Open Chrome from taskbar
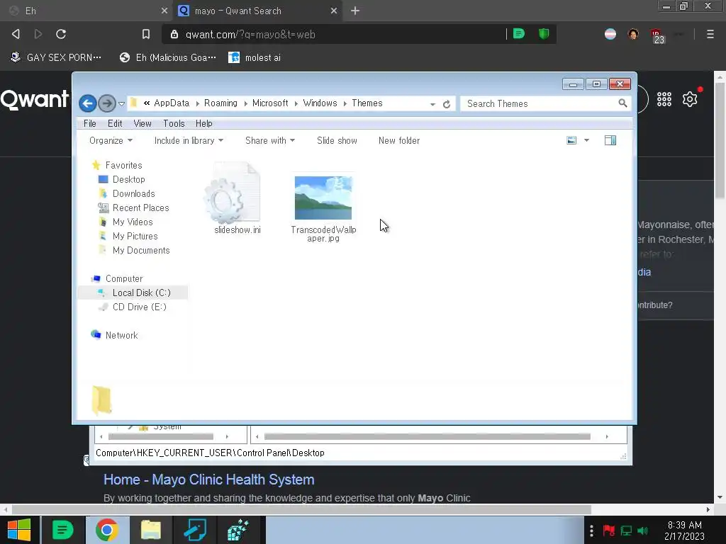 tap(107, 530)
